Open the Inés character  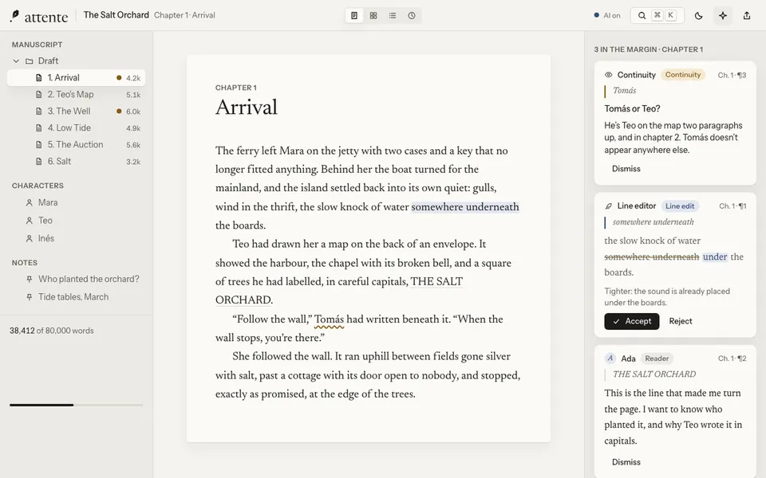(46, 238)
